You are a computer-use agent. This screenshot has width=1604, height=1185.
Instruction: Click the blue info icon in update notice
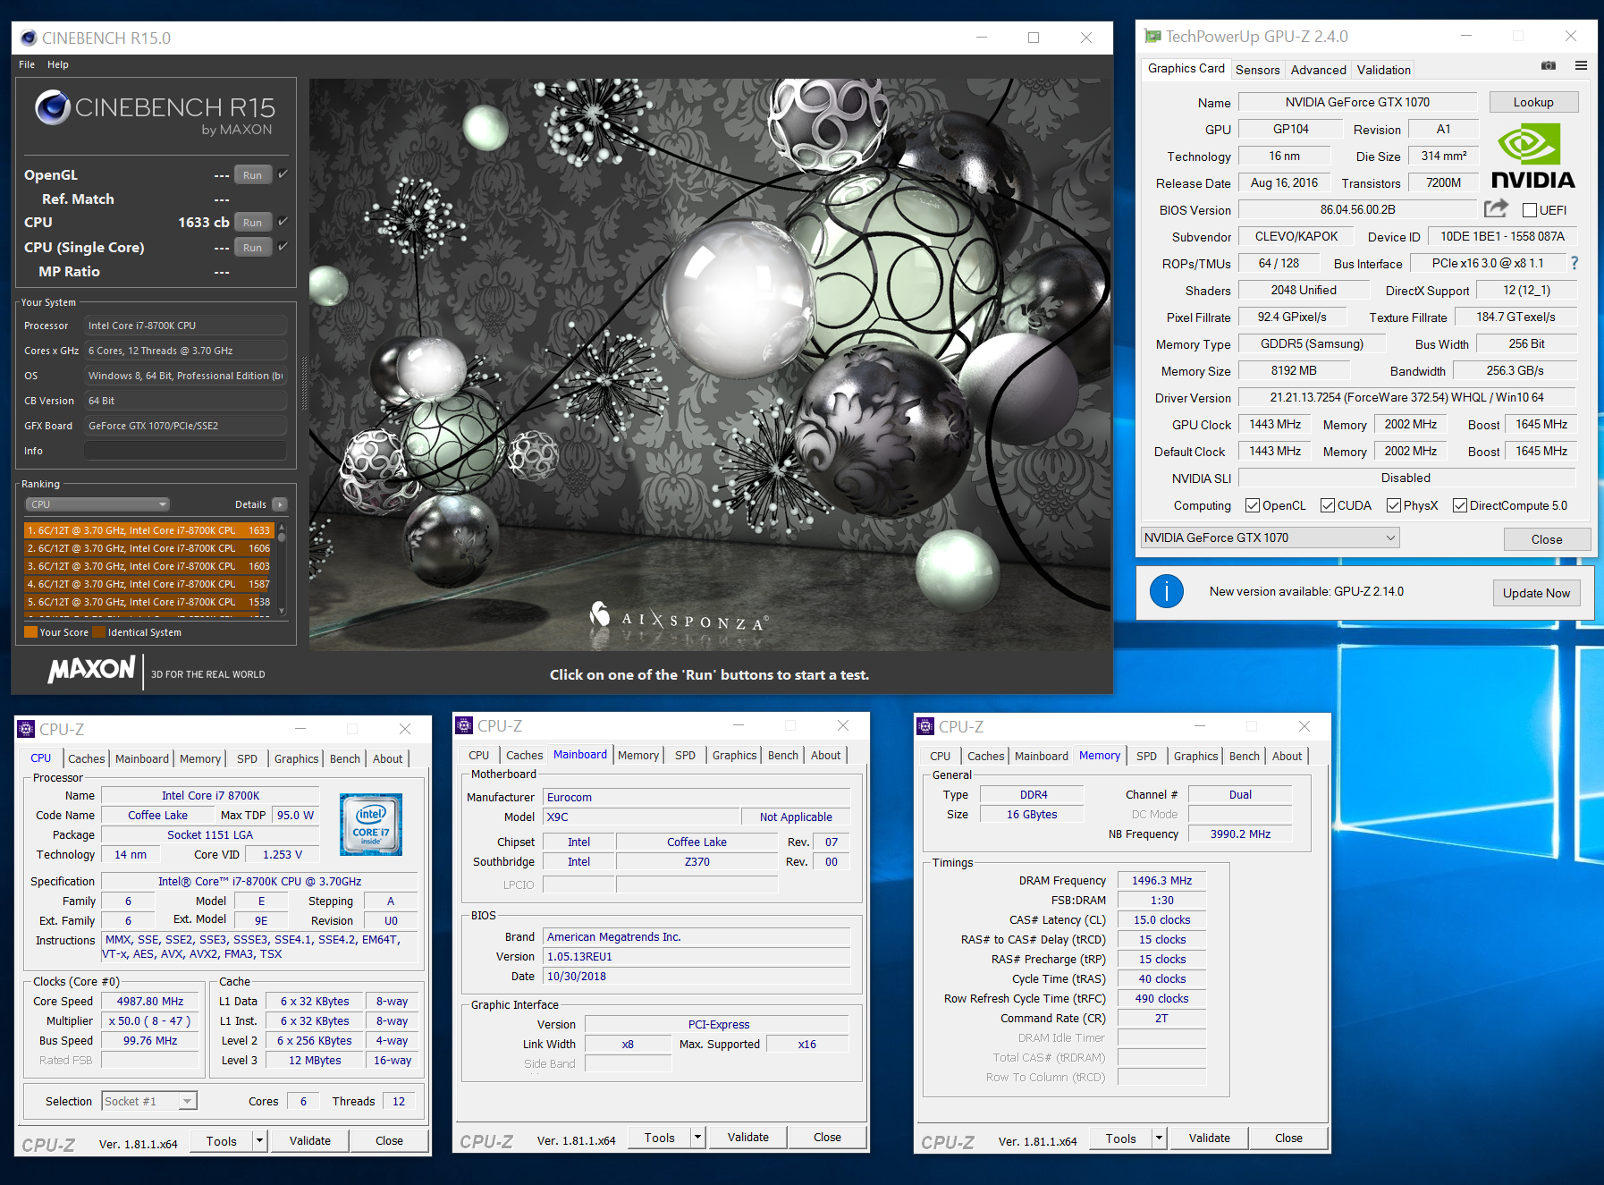point(1166,591)
